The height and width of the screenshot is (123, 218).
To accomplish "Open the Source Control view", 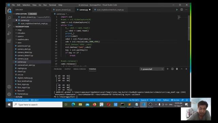I will click(x=9, y=26).
